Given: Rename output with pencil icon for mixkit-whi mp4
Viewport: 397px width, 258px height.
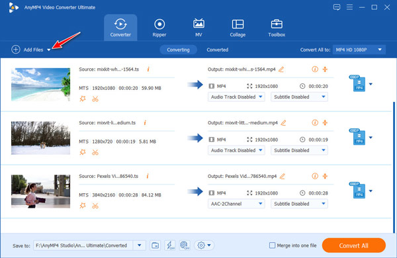Looking at the screenshot, I should point(281,69).
